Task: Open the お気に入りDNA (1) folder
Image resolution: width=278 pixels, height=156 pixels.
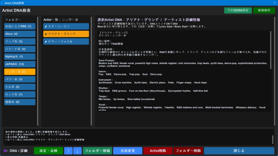Action: (20, 26)
